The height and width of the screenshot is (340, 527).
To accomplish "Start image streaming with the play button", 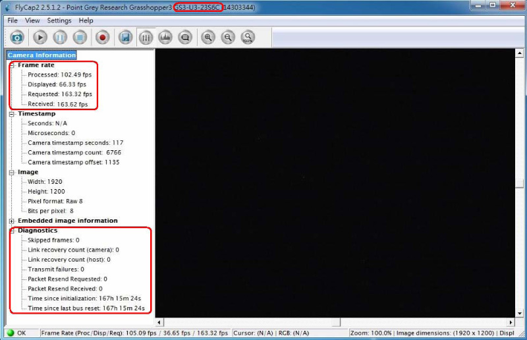I will [41, 38].
